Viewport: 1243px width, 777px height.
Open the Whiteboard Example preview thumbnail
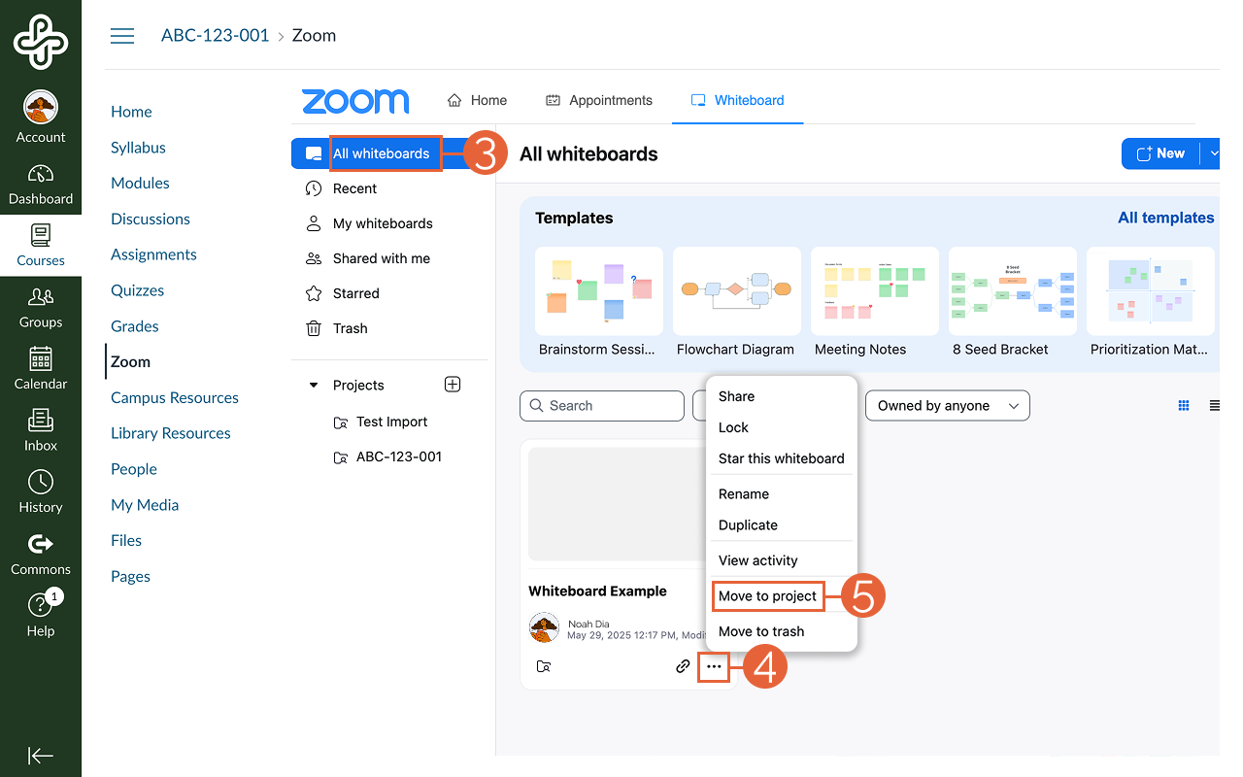point(618,504)
